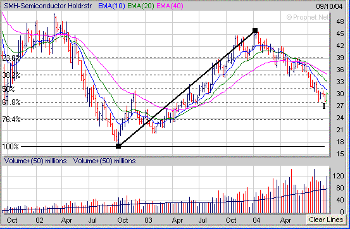The height and width of the screenshot is (229, 350).
Task: Select the EMA(40) legend label
Action: [x=170, y=6]
